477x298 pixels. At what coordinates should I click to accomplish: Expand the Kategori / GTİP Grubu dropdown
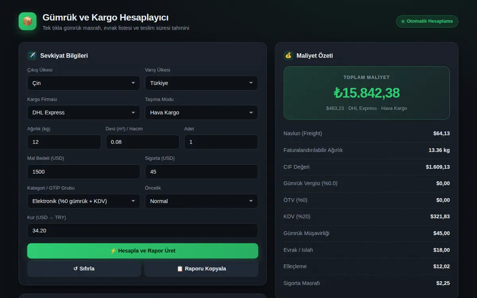(83, 201)
